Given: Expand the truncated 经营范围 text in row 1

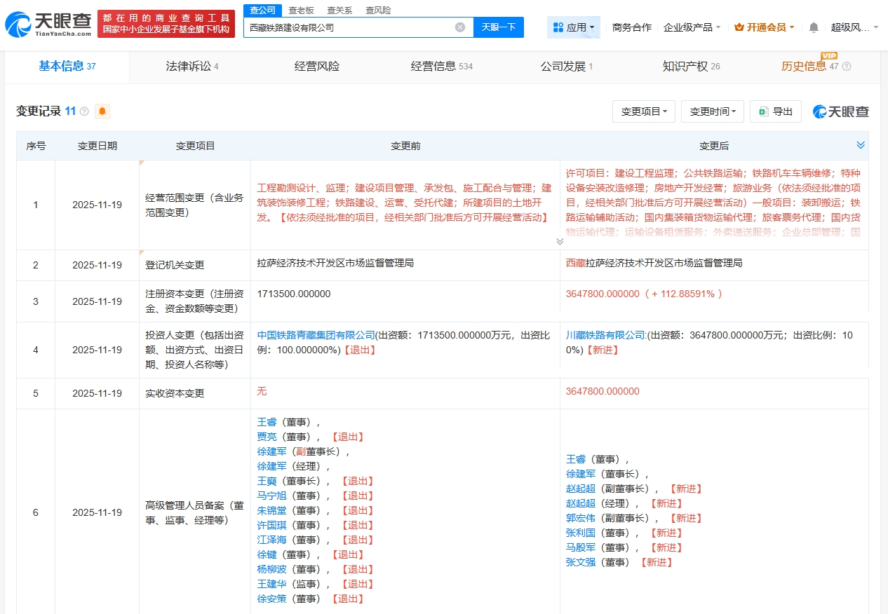Looking at the screenshot, I should [x=560, y=241].
